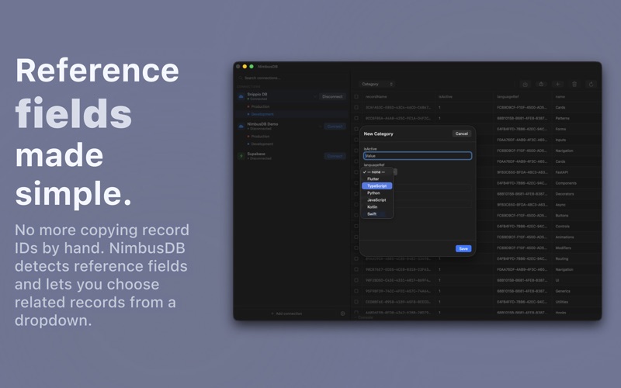Open settings gear in the sidebar footer

coord(342,314)
